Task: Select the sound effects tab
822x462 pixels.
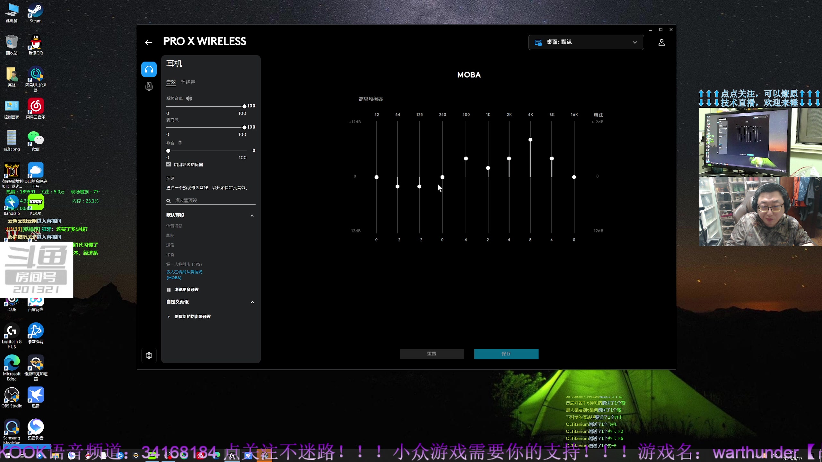Action: (171, 82)
